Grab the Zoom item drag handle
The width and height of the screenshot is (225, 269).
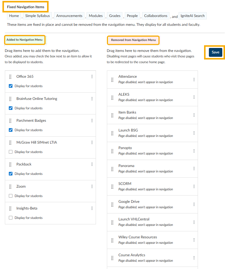pos(10,187)
